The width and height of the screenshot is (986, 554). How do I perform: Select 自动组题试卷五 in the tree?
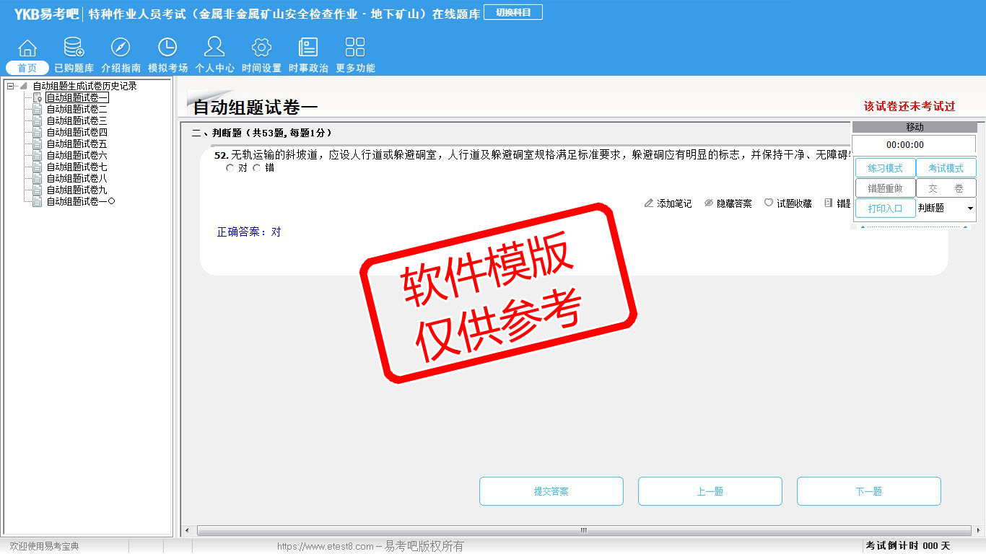(77, 144)
